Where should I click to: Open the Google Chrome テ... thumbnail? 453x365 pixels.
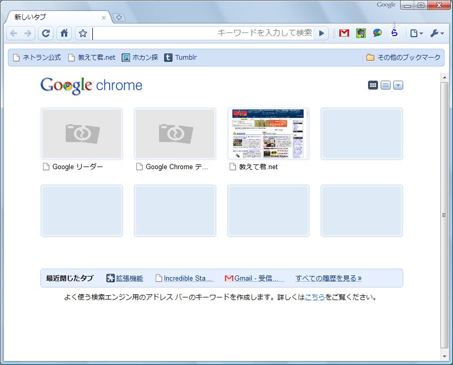175,134
